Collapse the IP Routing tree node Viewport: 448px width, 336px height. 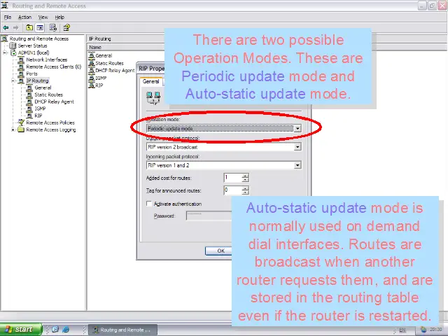click(14, 80)
